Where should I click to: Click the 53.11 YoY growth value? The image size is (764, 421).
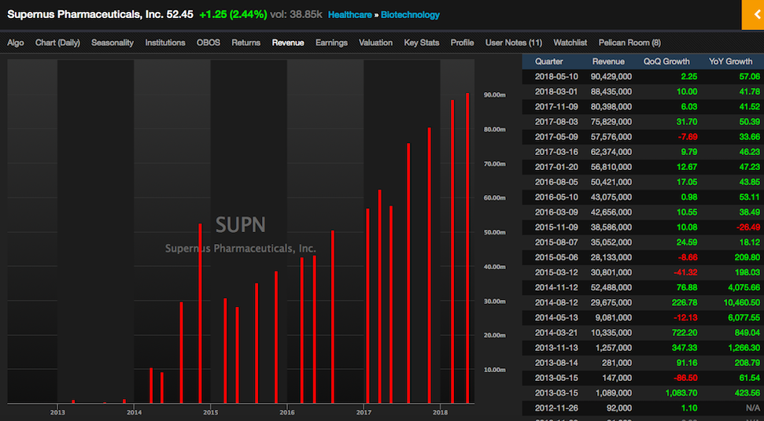[749, 198]
